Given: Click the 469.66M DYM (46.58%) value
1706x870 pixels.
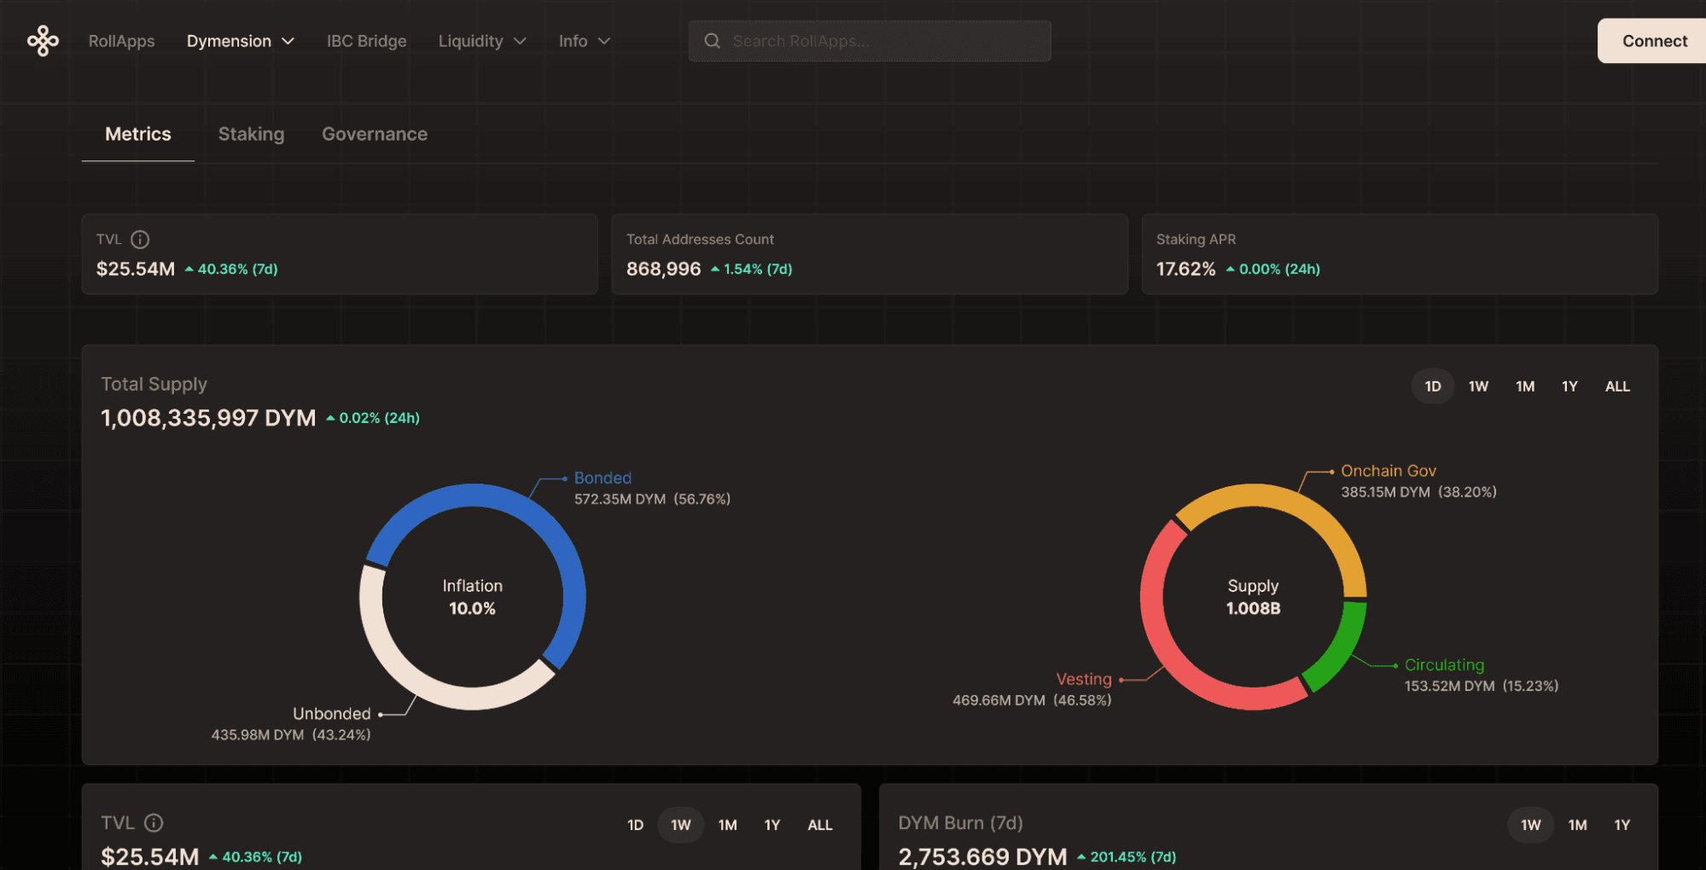Looking at the screenshot, I should click(x=1032, y=700).
